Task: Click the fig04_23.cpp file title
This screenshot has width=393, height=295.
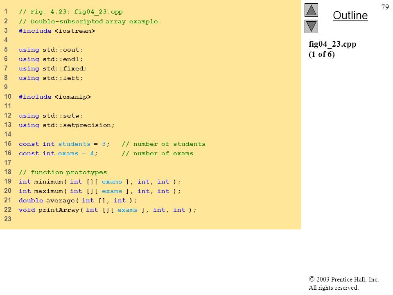Action: (332, 44)
